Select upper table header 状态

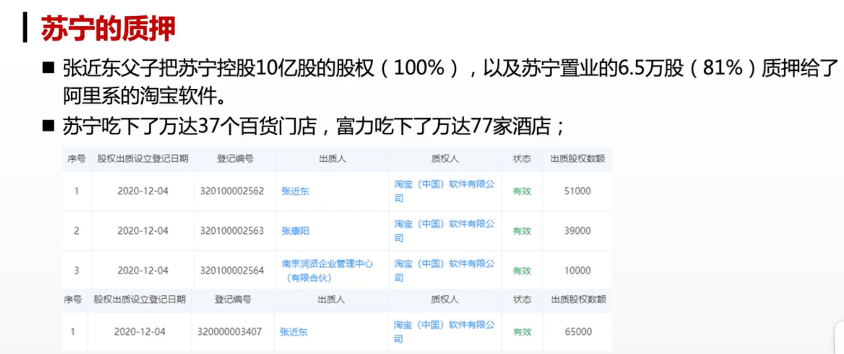click(522, 159)
